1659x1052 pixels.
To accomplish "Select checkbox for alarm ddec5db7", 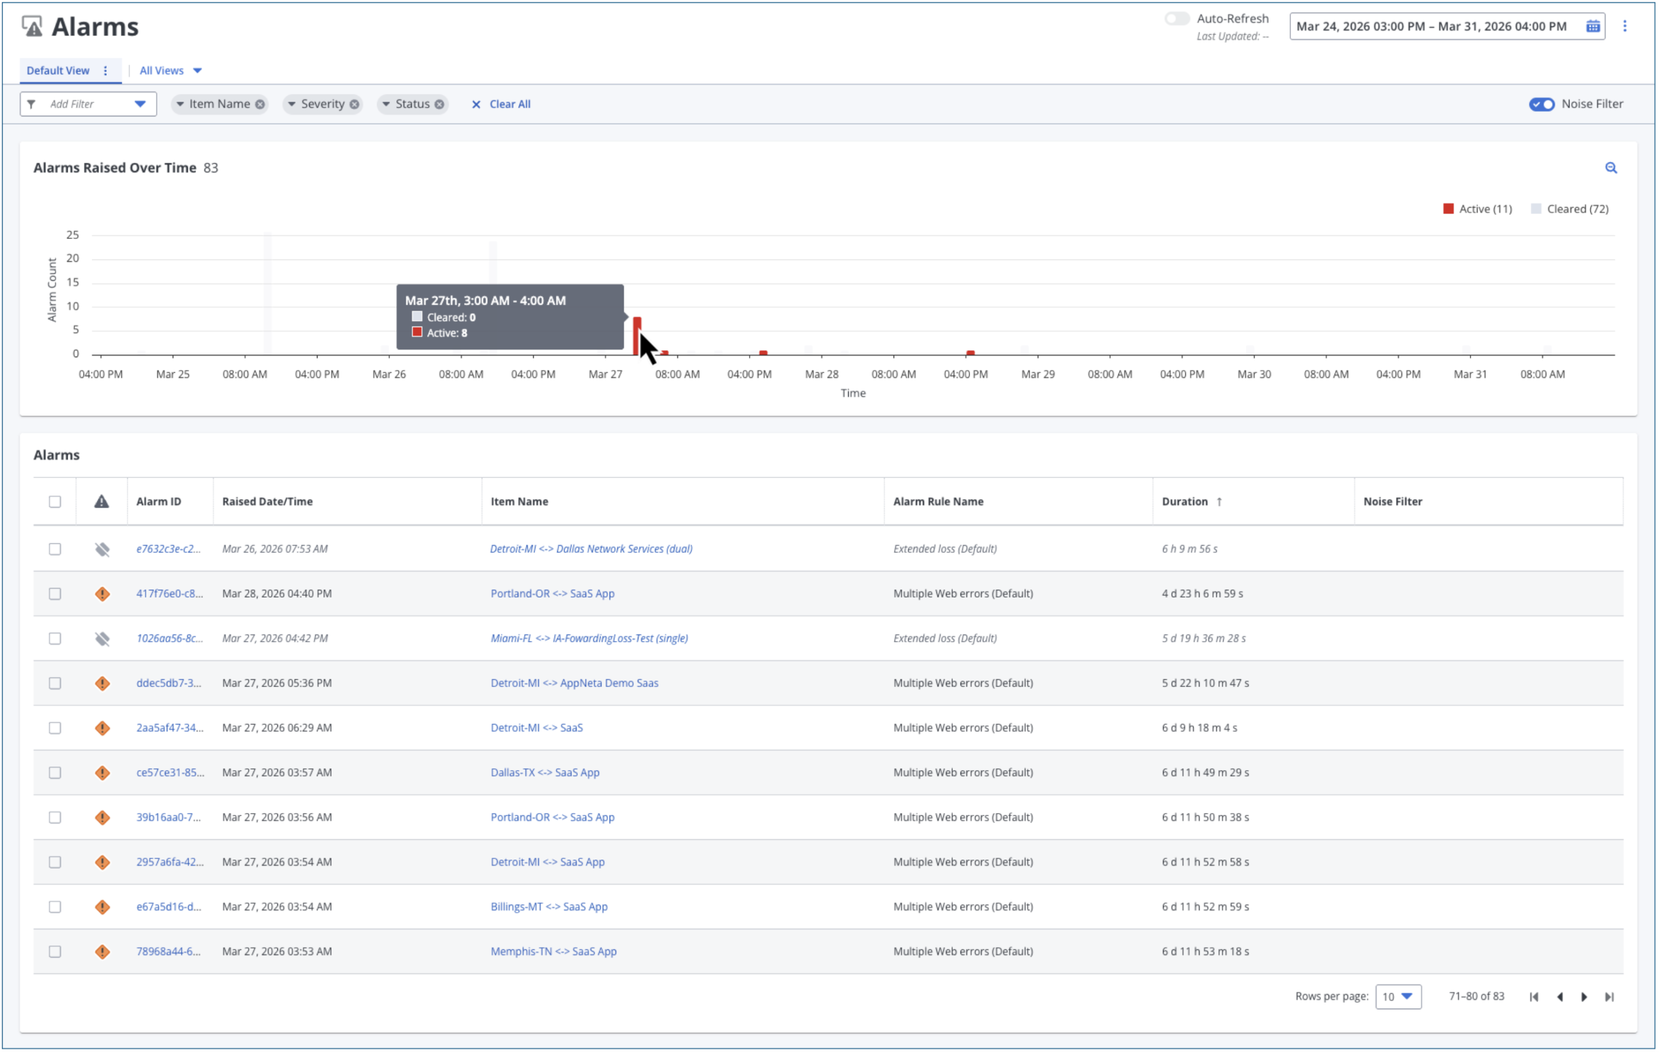I will [55, 683].
